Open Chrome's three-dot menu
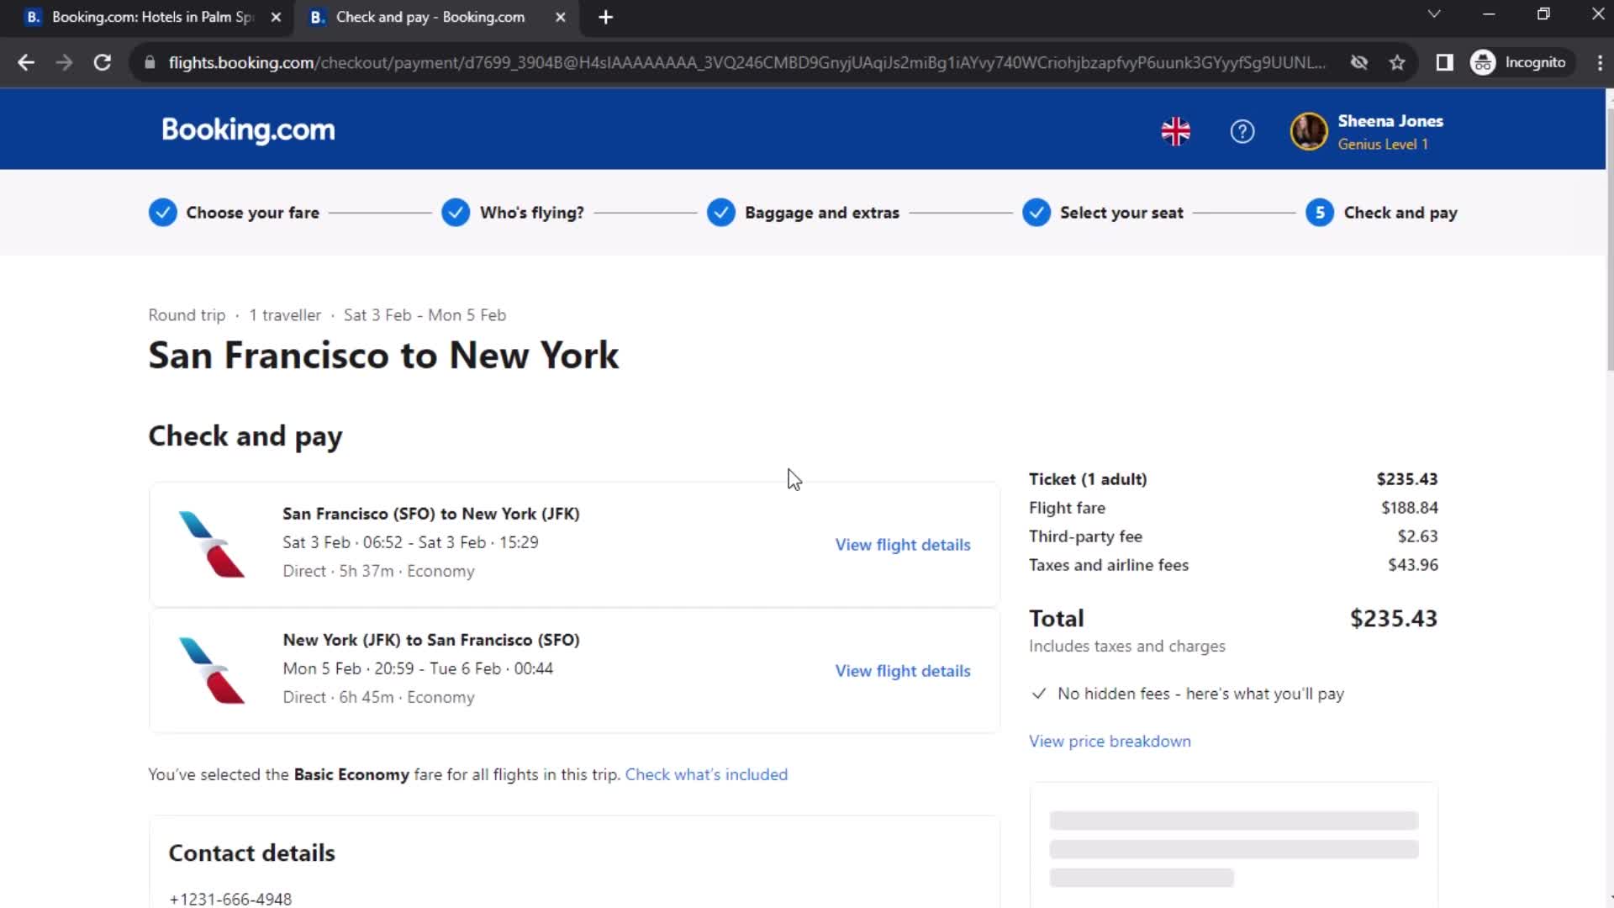The image size is (1614, 908). [1599, 62]
